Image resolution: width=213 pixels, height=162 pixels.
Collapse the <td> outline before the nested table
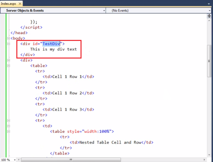(x=9, y=126)
